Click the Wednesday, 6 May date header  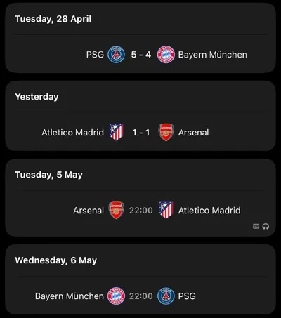pyautogui.click(x=55, y=260)
